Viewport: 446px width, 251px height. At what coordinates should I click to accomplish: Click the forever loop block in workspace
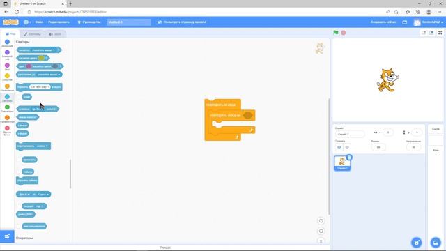(x=222, y=105)
